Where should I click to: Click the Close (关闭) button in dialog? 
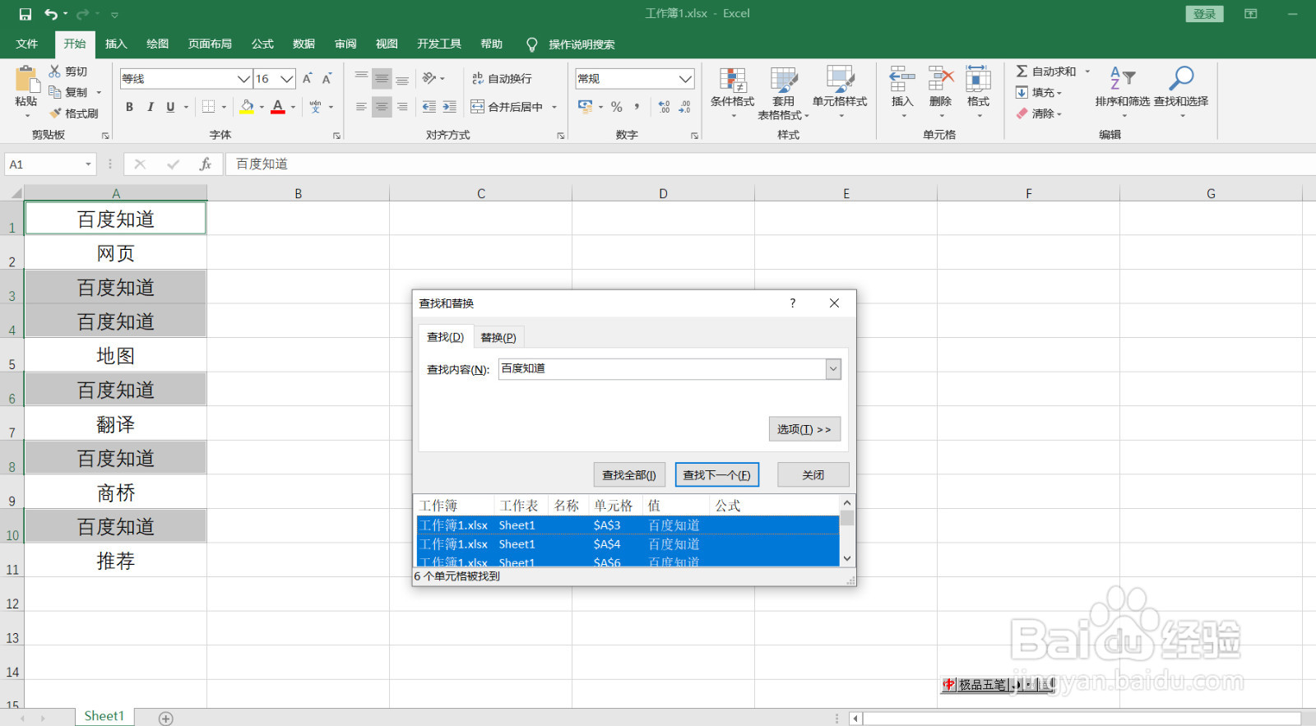pos(813,475)
